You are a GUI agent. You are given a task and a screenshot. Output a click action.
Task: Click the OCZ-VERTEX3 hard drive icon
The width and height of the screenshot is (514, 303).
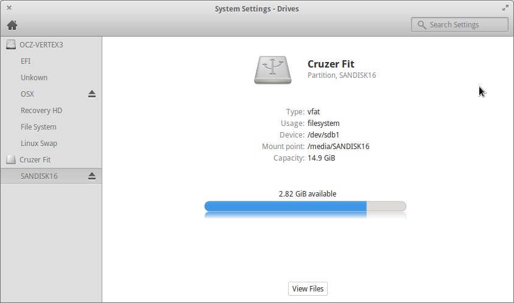click(11, 44)
